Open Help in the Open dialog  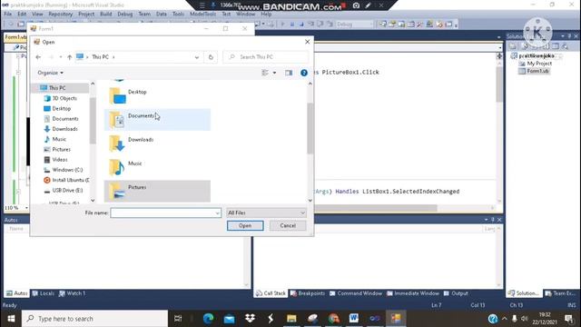(x=304, y=73)
